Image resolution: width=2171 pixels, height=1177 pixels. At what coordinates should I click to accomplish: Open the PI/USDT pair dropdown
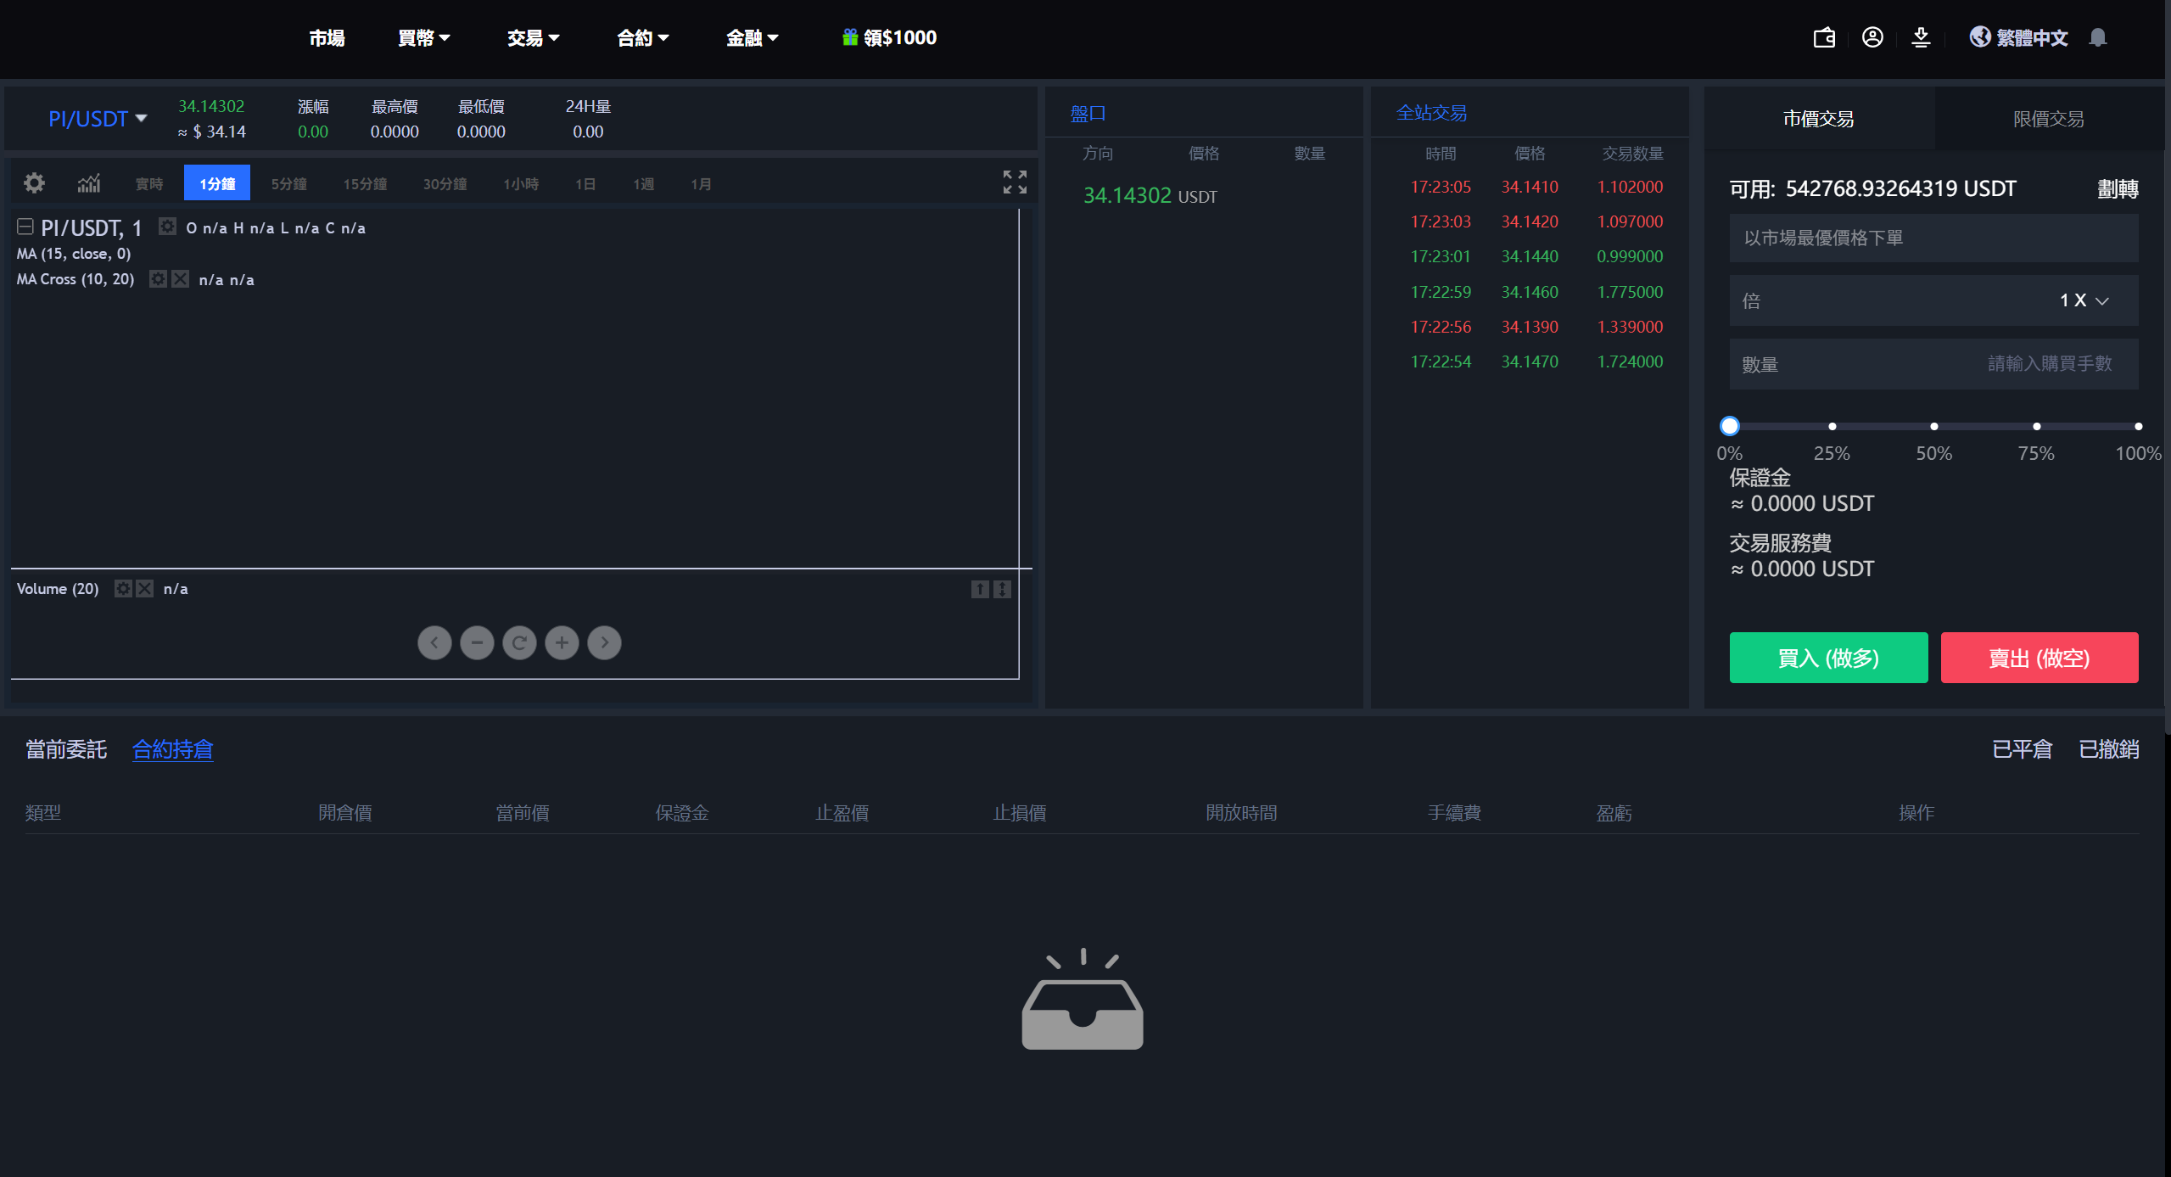(98, 119)
